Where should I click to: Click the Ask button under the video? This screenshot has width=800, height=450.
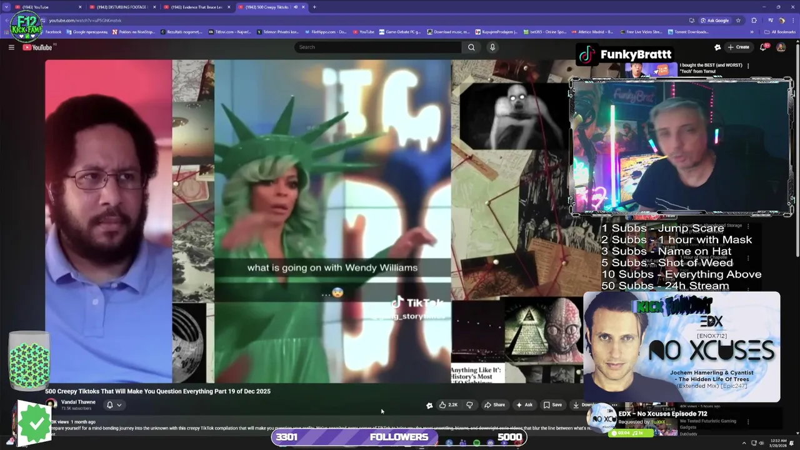[x=524, y=405]
